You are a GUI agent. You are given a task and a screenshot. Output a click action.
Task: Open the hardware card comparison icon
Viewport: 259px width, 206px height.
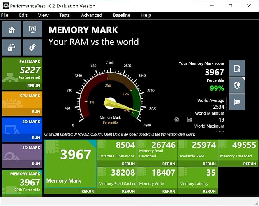[237, 102]
